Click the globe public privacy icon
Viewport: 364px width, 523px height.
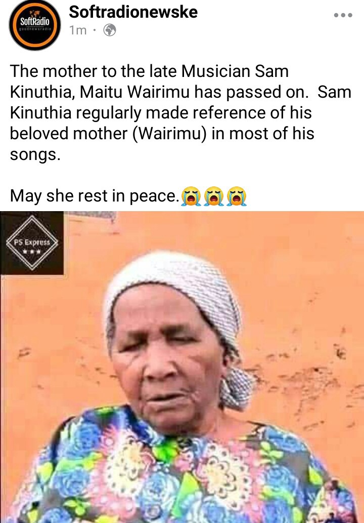click(110, 30)
